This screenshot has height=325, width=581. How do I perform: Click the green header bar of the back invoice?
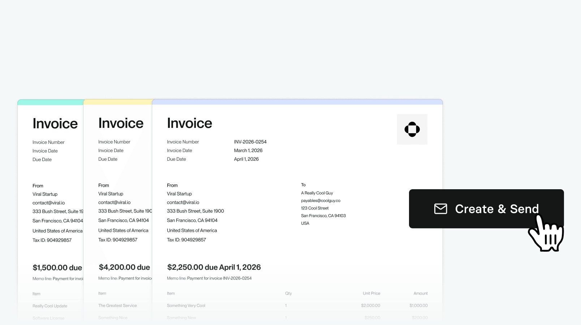(51, 103)
